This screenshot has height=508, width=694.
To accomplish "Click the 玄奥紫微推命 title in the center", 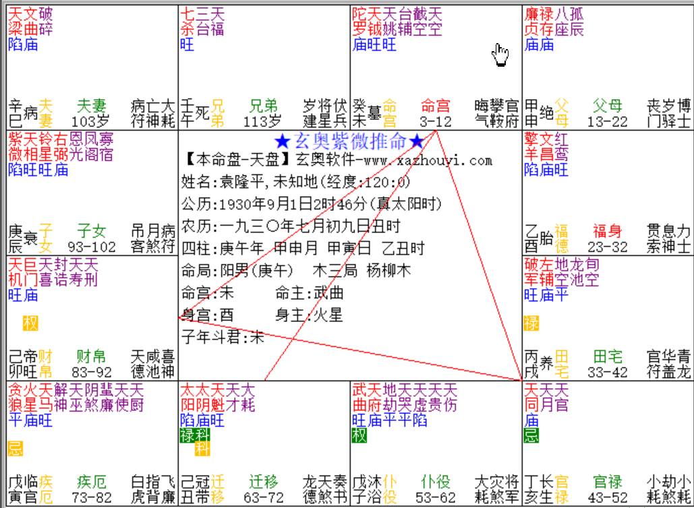I will pos(349,141).
